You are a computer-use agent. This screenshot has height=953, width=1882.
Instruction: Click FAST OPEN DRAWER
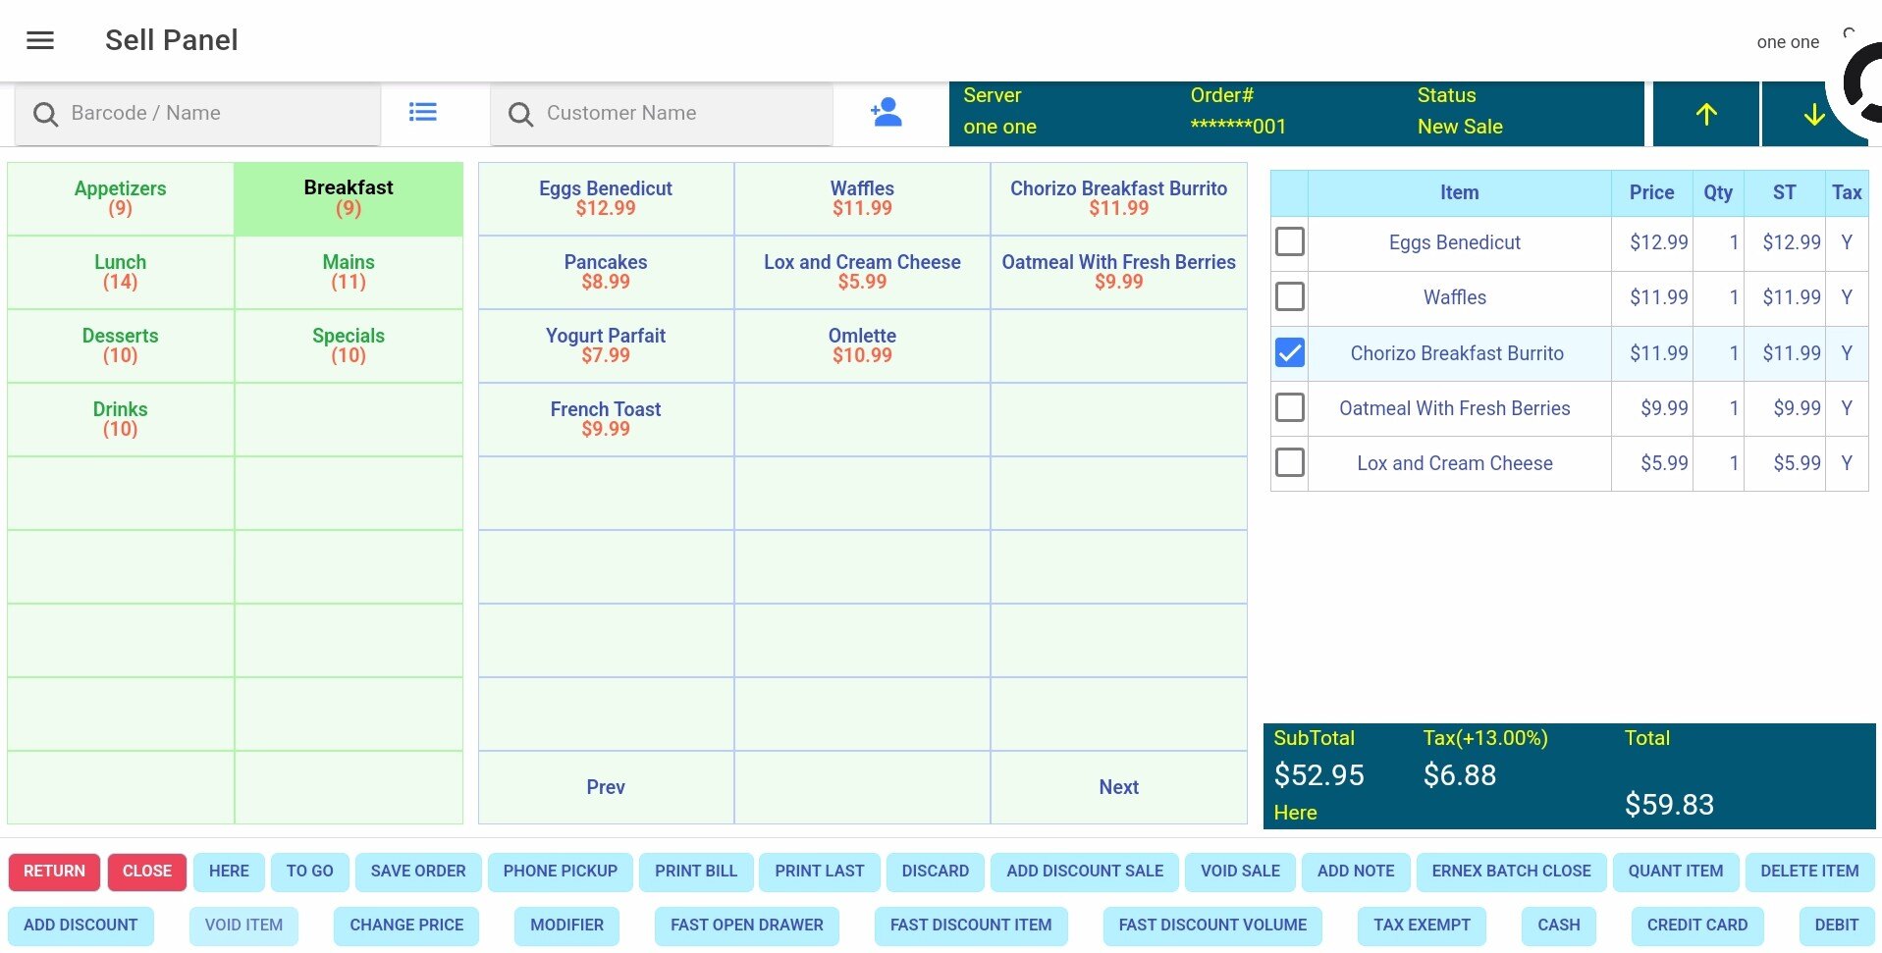tap(747, 926)
